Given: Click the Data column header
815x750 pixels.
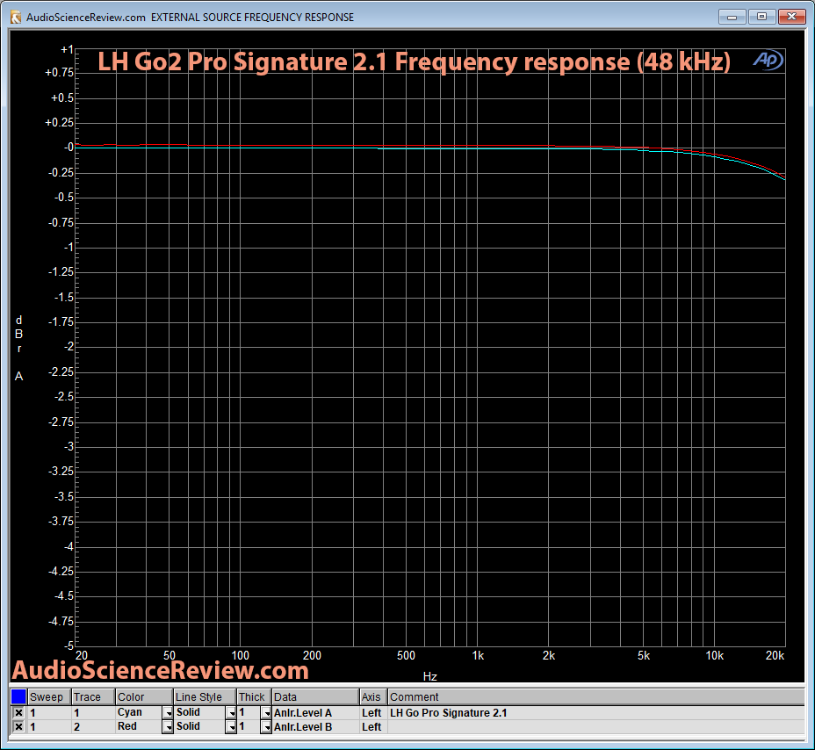Looking at the screenshot, I should (x=315, y=696).
